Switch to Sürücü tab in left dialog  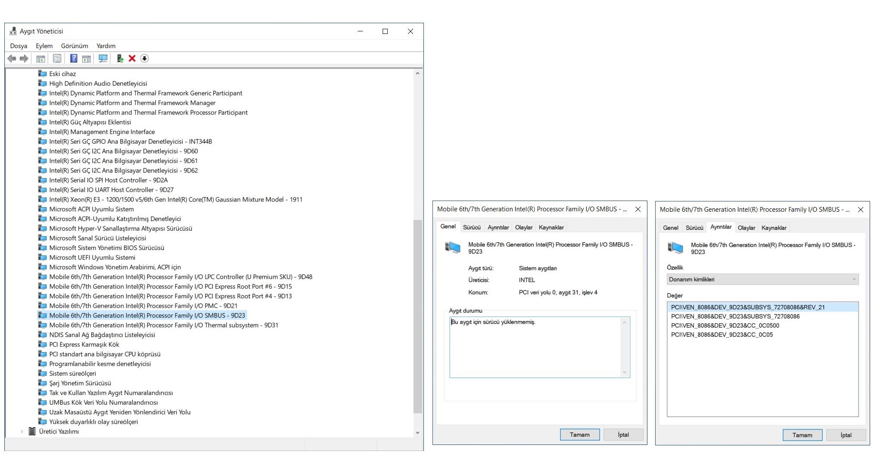point(472,228)
